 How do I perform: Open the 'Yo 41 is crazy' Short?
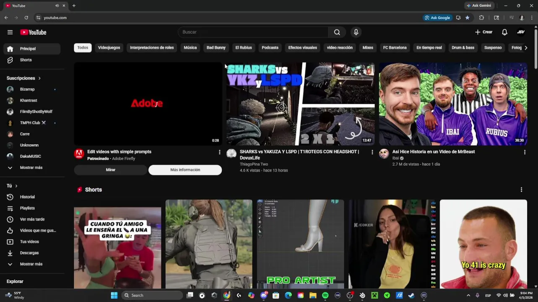483,244
